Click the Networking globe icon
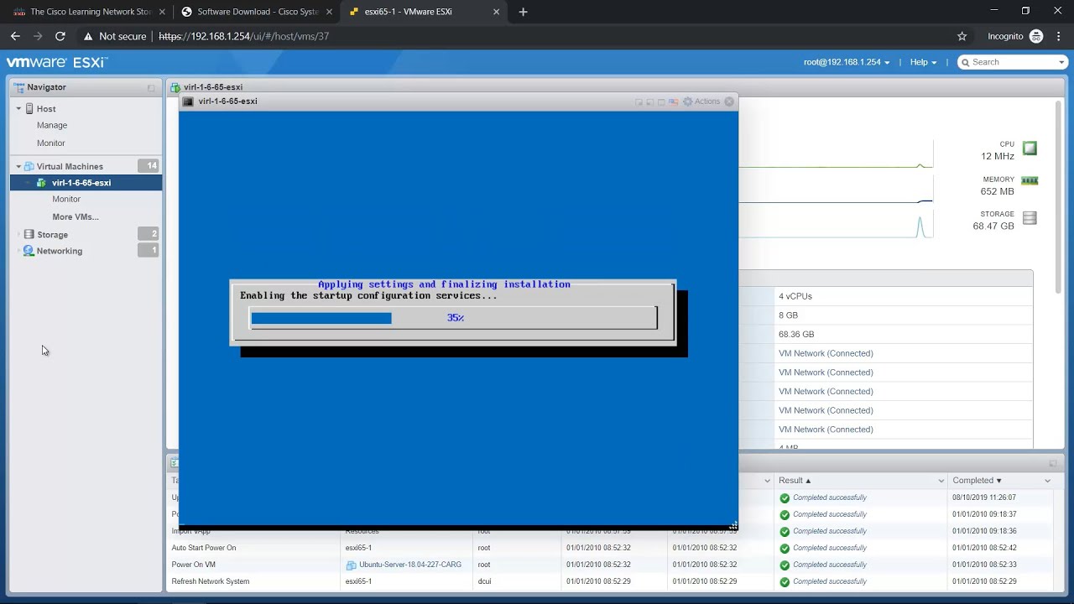The width and height of the screenshot is (1074, 604). click(x=29, y=251)
